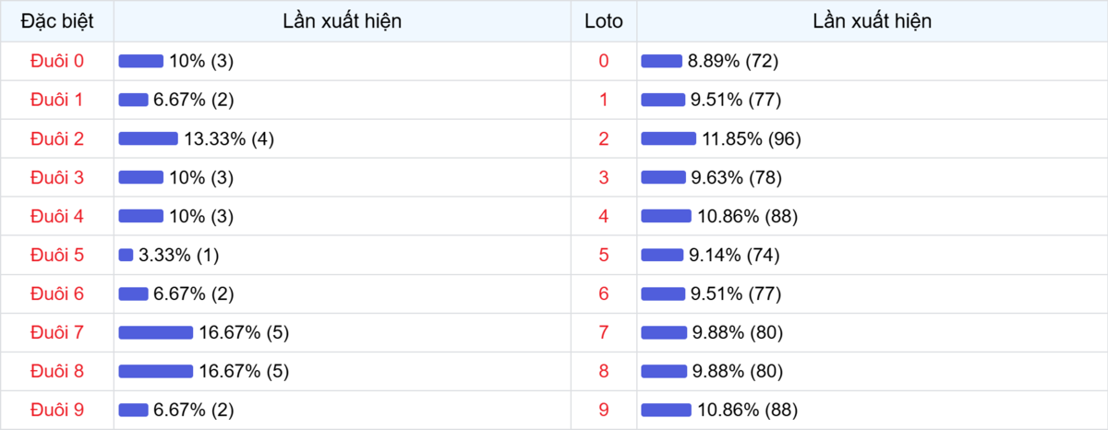The width and height of the screenshot is (1108, 430).
Task: Click the progress bar for Đuôi 5
Action: point(126,255)
